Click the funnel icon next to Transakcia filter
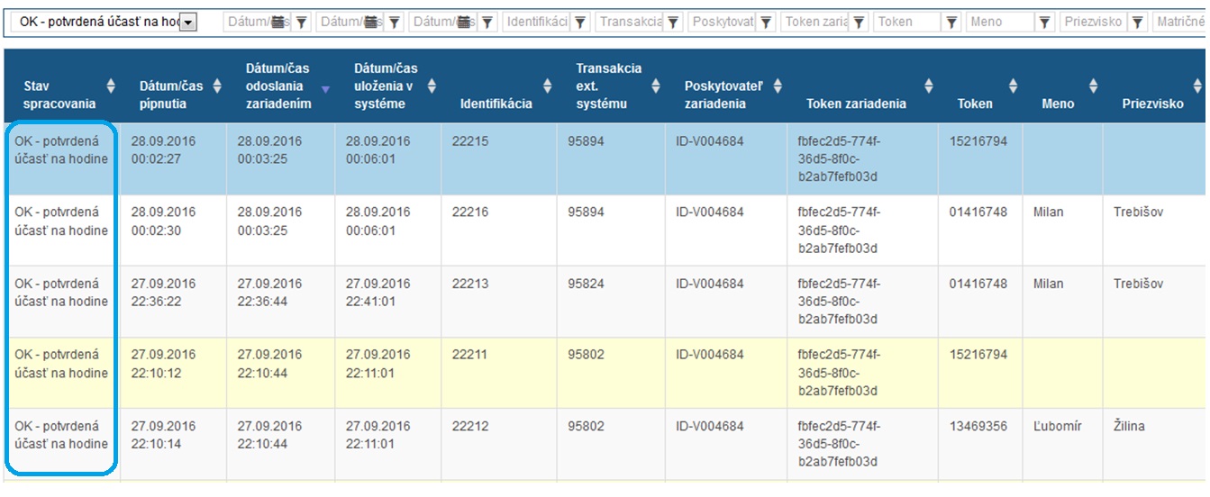1210x497 pixels. coord(673,23)
